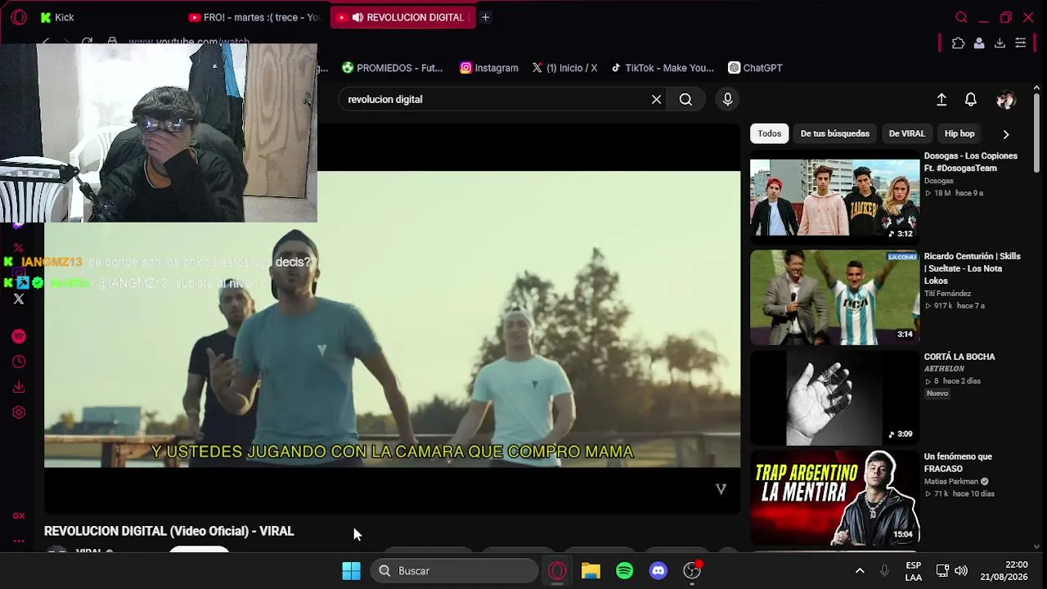Select the REVOLUCION DIGITAL tab
Screen dimensions: 1047x589
402,17
